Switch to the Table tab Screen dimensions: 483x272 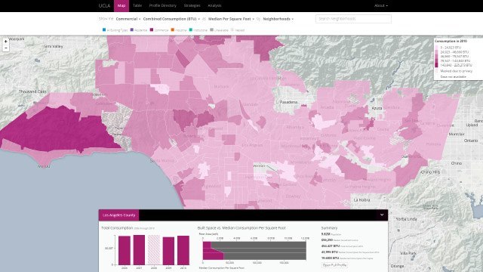click(x=137, y=5)
